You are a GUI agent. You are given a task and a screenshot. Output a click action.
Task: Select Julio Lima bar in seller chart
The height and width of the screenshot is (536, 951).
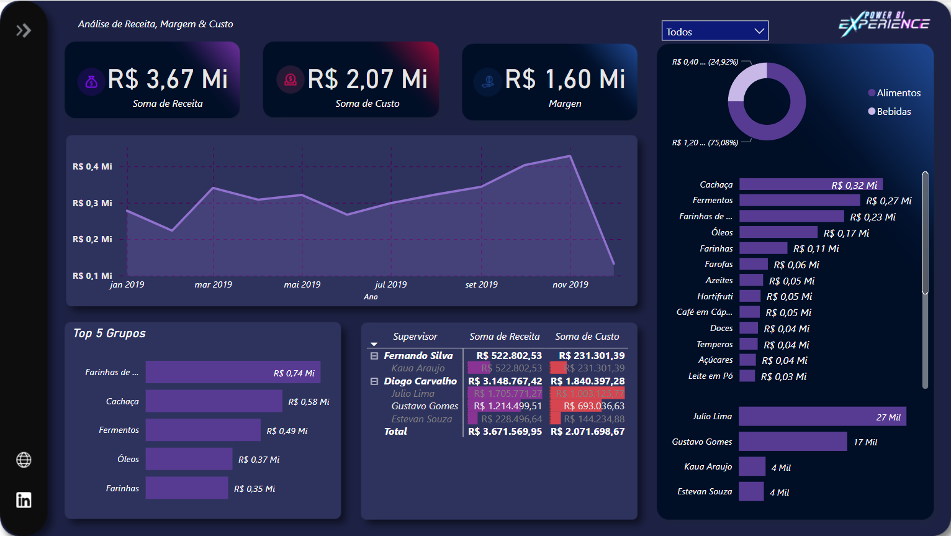(822, 417)
